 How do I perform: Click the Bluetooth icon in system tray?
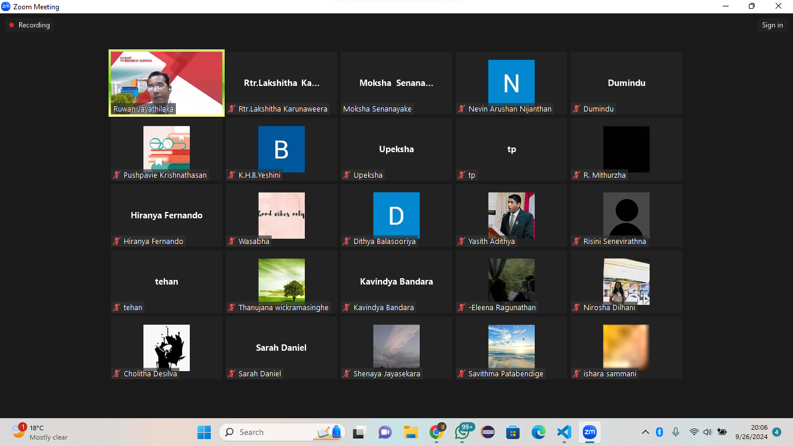pyautogui.click(x=659, y=432)
